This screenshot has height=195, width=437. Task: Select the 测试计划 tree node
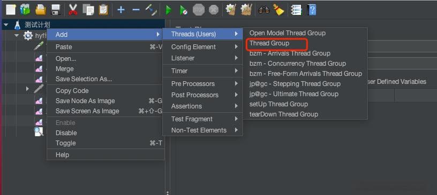tap(37, 25)
